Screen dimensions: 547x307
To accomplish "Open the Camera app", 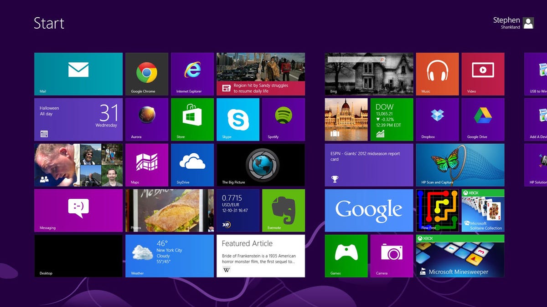I will point(392,256).
